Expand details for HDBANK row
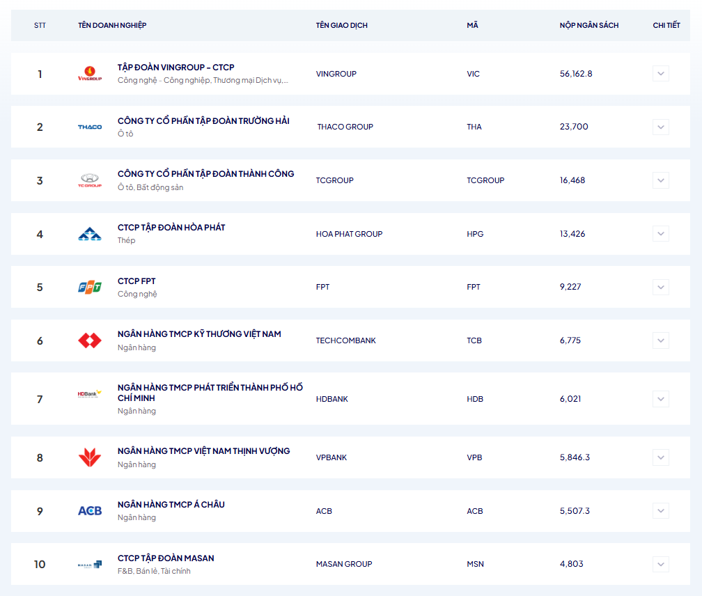702x596 pixels. pyautogui.click(x=661, y=399)
